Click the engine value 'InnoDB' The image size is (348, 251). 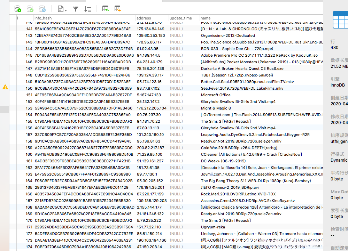pyautogui.click(x=338, y=85)
